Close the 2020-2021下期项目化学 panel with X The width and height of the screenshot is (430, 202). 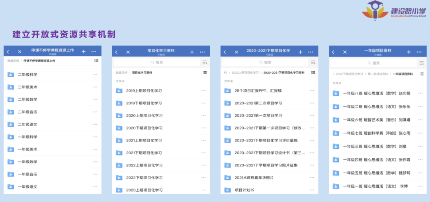click(236, 52)
